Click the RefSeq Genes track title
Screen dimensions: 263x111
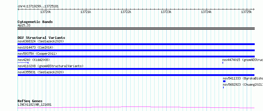click(x=30, y=101)
